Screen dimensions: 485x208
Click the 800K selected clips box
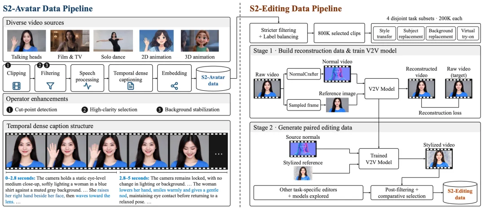339,33
